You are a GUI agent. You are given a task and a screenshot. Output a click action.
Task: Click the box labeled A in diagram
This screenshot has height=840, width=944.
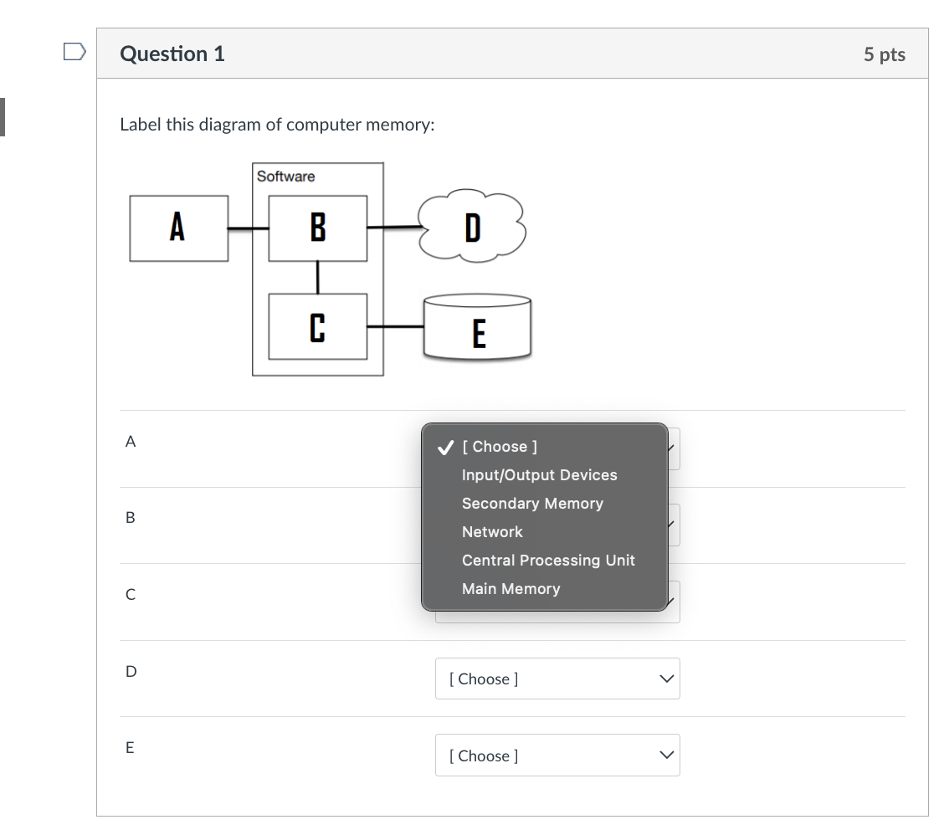click(177, 227)
